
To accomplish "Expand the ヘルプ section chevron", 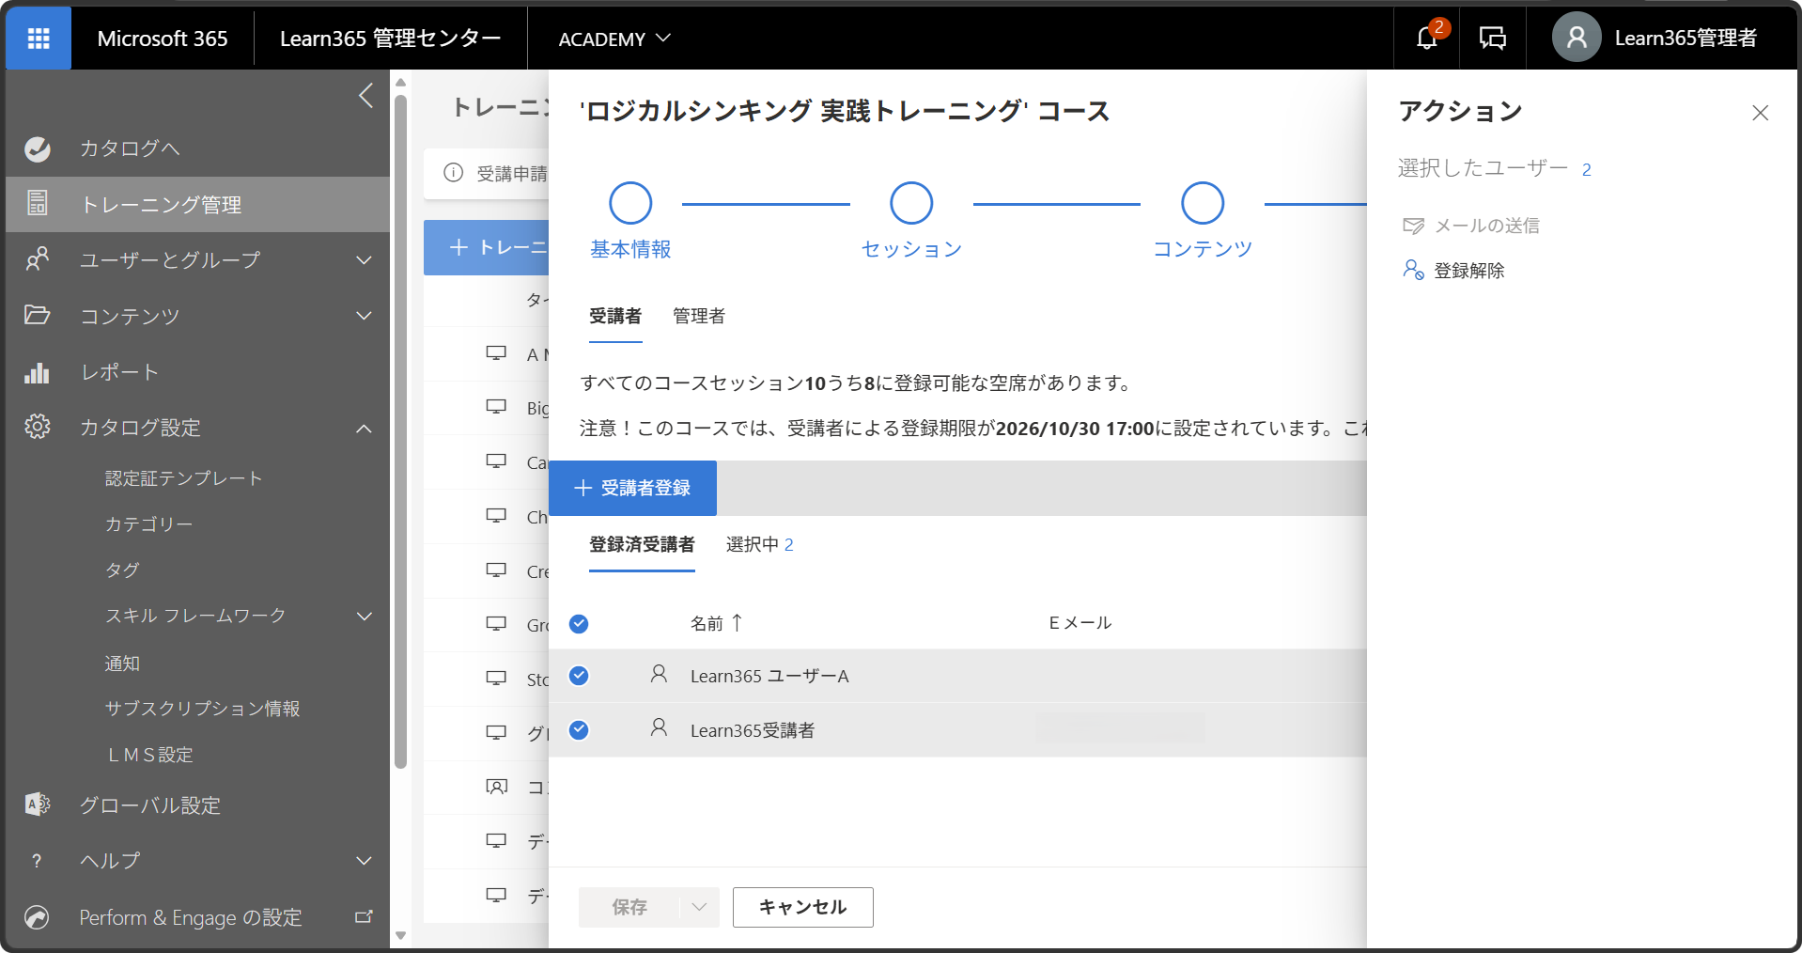I will [365, 861].
